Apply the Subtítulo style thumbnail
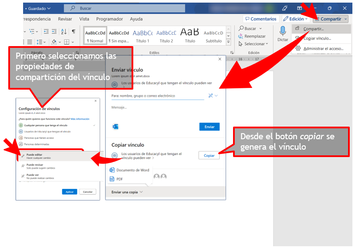The width and height of the screenshot is (355, 248). 213,36
